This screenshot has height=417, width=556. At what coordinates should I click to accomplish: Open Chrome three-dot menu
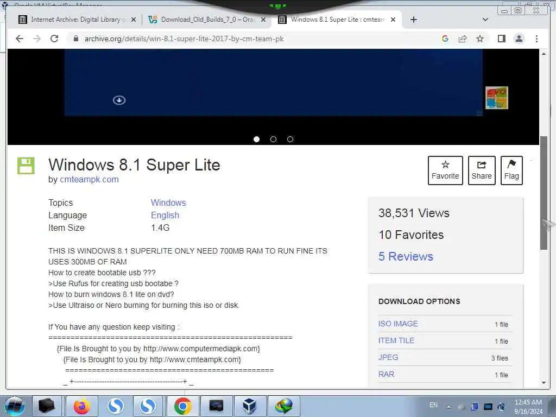pyautogui.click(x=536, y=39)
